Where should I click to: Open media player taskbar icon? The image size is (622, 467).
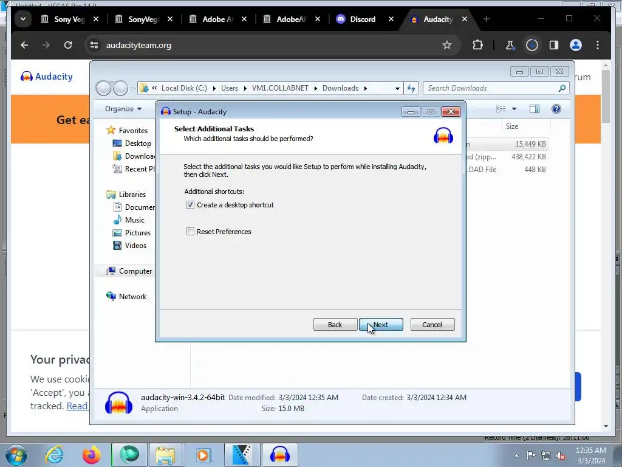point(203,455)
